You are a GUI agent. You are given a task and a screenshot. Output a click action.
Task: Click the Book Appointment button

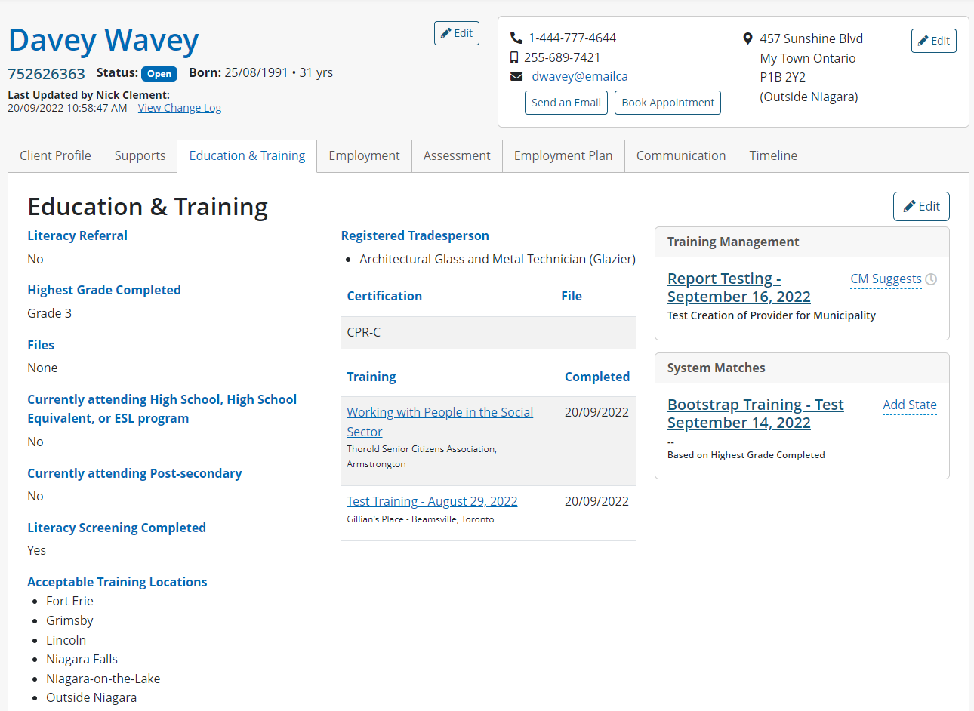[x=667, y=103]
